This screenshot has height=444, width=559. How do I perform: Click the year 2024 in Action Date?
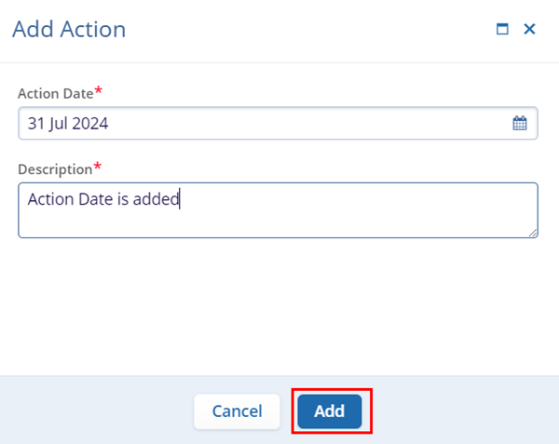coord(91,123)
